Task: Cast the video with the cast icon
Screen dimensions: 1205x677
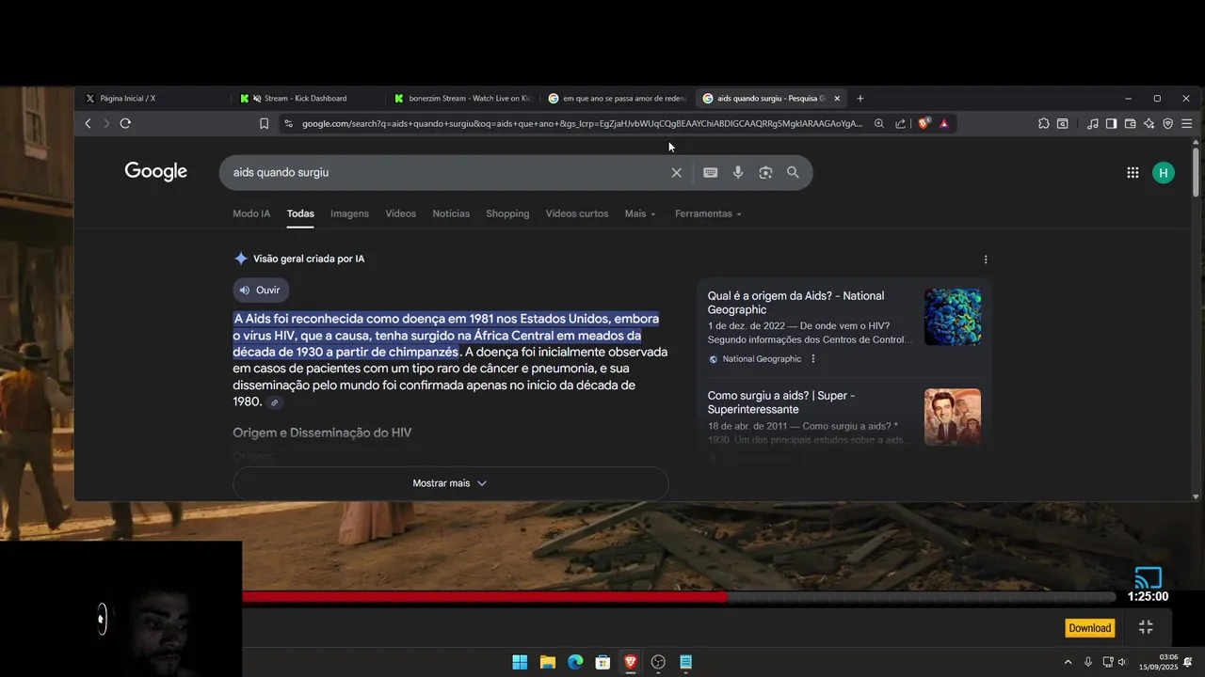Action: pyautogui.click(x=1149, y=577)
